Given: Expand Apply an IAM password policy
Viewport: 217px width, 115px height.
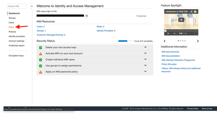Looking at the screenshot, I should tap(145, 72).
